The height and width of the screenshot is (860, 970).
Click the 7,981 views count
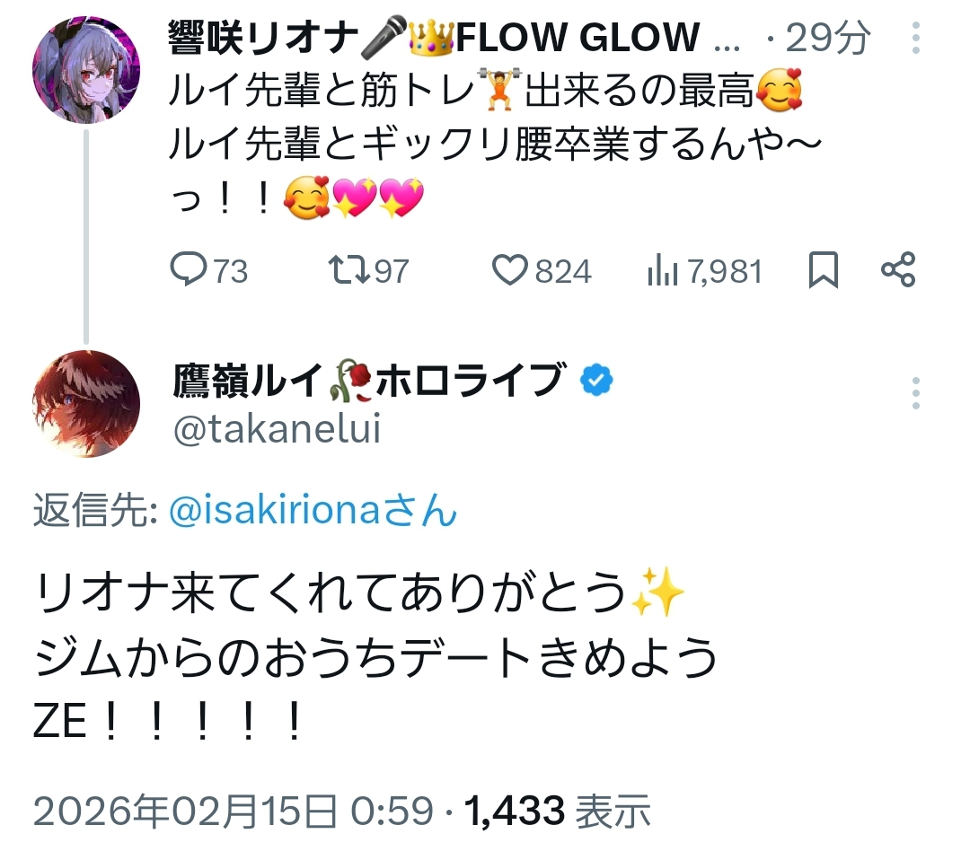725,271
